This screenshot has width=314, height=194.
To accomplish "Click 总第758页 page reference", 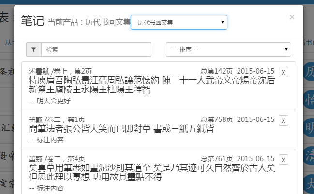I will (x=217, y=119).
